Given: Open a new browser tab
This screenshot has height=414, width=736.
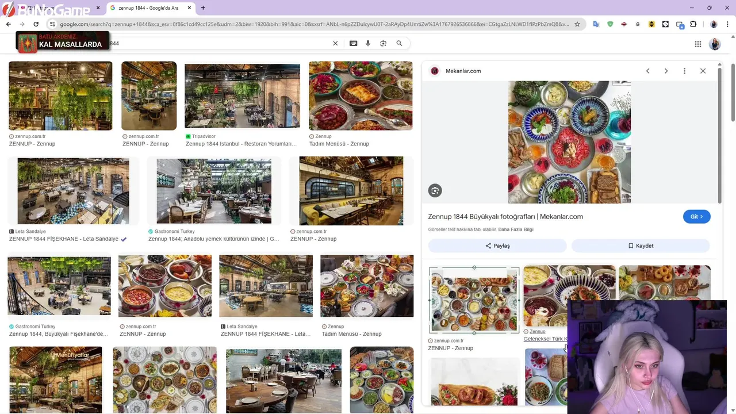Looking at the screenshot, I should 203,7.
